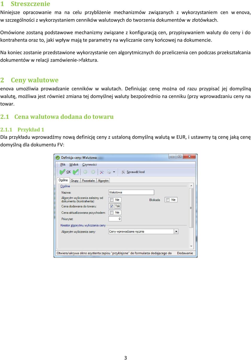Screen dimensions: 251x360
Task: Click the scrollbar up arrow in the form
Action: (191, 186)
